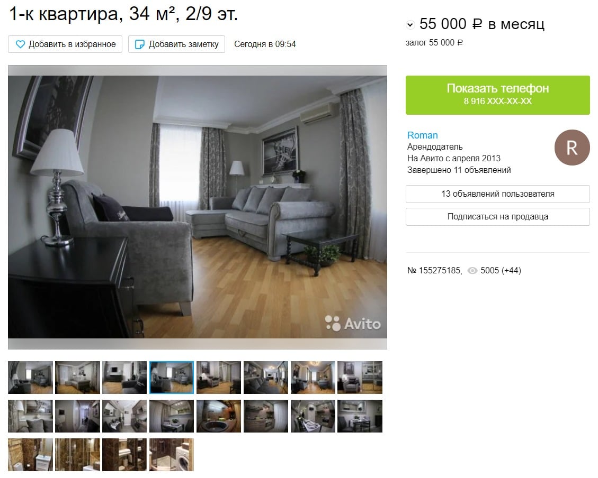Click the note icon beside Добавить заметку
Viewport: 598px width, 478px height.
(140, 44)
